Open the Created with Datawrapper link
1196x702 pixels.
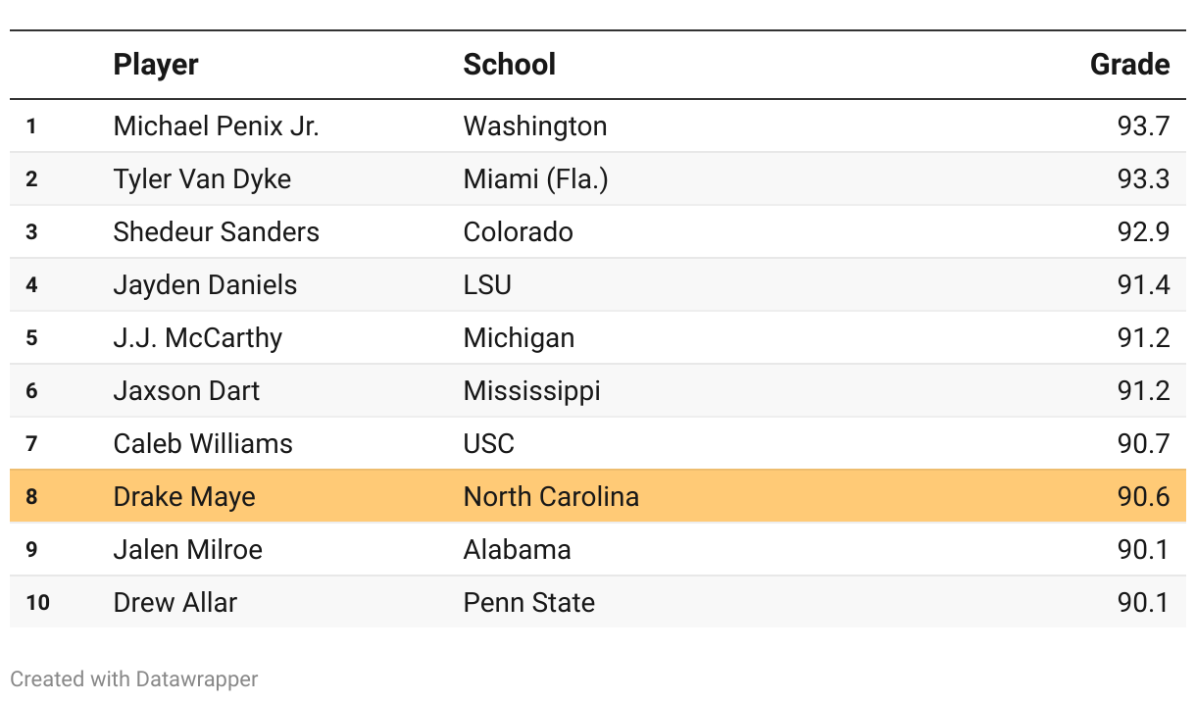click(x=134, y=678)
